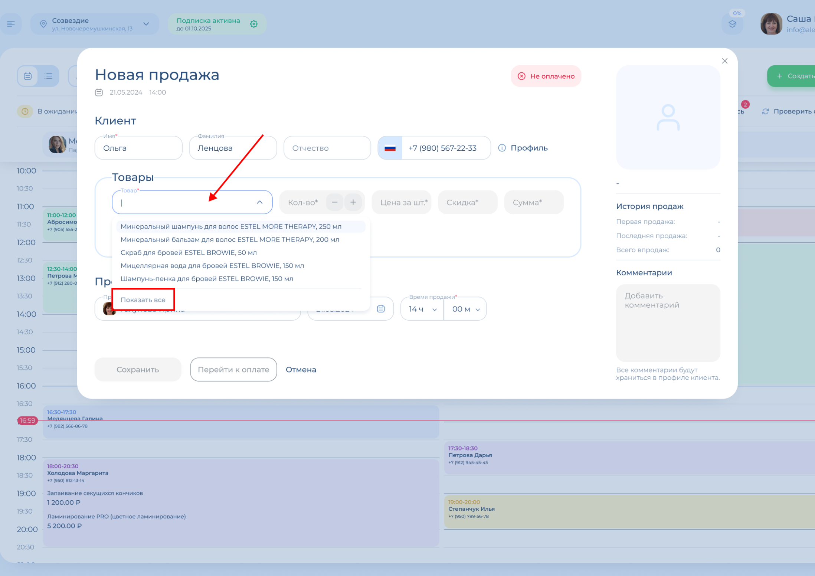Click the minus quantity button

click(334, 202)
